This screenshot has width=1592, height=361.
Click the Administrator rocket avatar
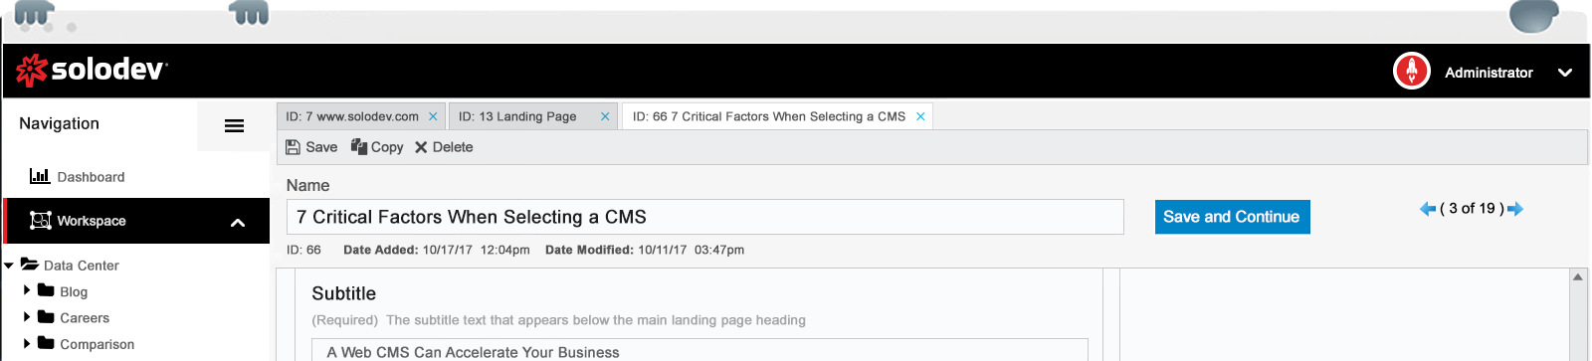(x=1411, y=72)
